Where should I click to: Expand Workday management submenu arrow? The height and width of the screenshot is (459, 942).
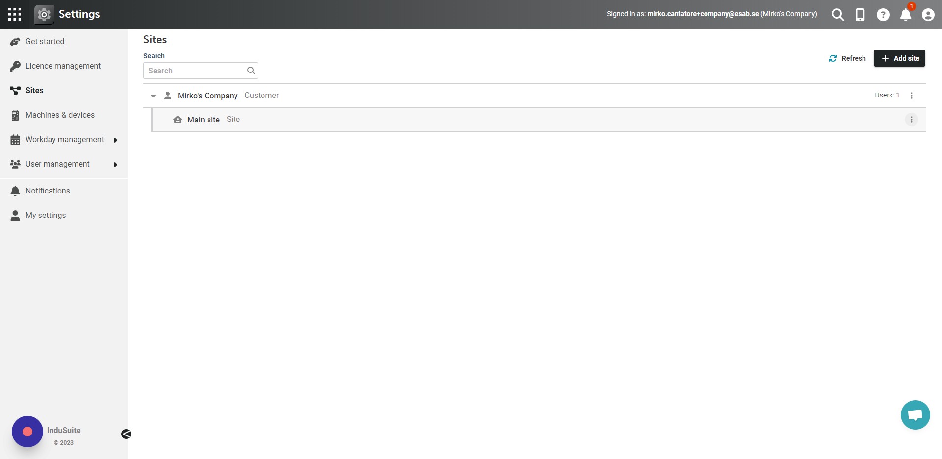click(x=116, y=140)
